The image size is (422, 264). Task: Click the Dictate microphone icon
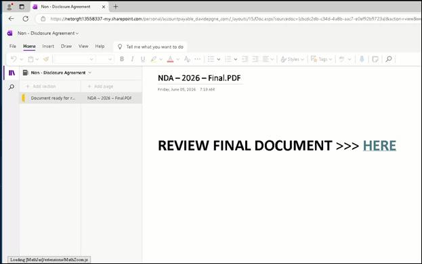point(362,59)
